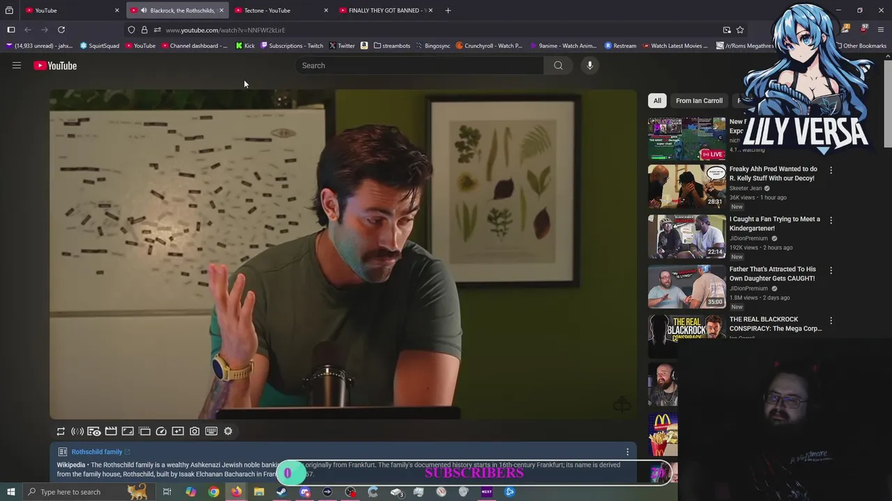Open picture-in-picture icon in address bar
This screenshot has width=892, height=501.
tap(727, 30)
